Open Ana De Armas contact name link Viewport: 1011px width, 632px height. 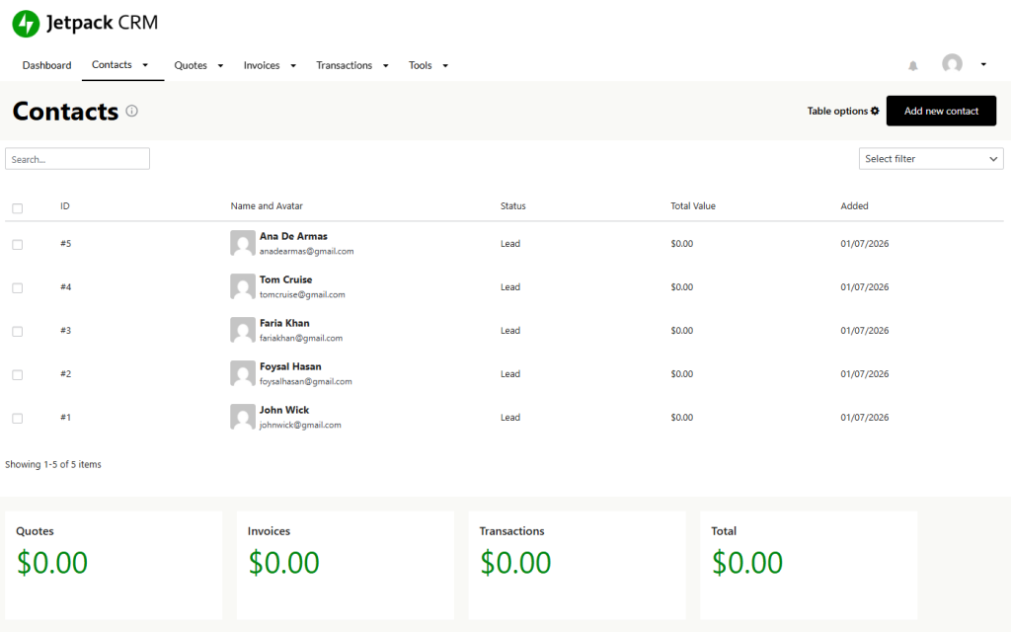(x=293, y=236)
